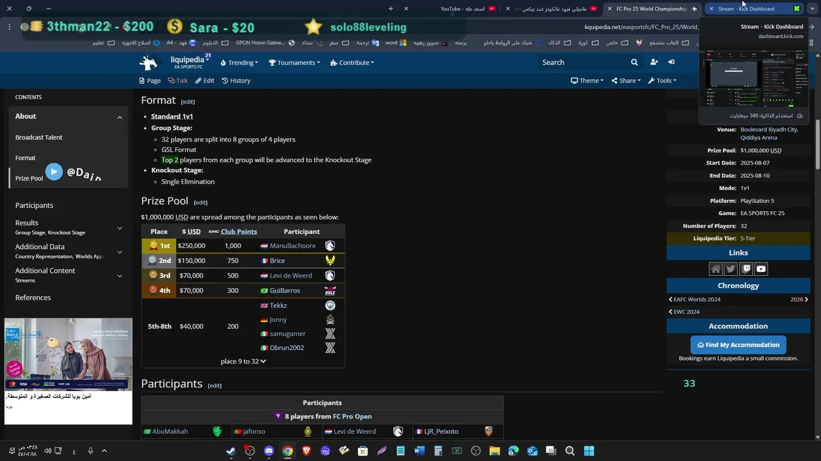Viewport: 821px width, 461px height.
Task: Click the club logo beside jafonso
Action: click(307, 432)
